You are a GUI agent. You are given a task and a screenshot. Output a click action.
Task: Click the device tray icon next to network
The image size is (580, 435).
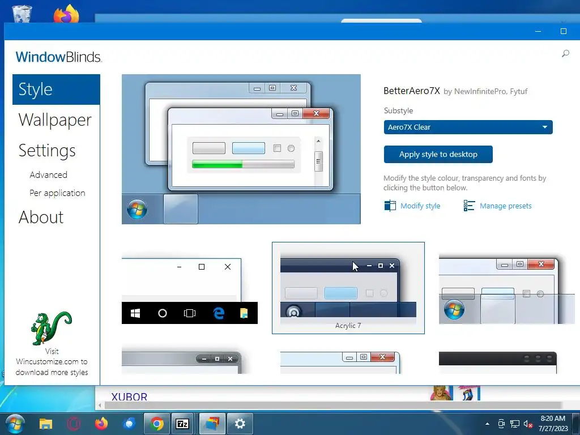pos(501,424)
